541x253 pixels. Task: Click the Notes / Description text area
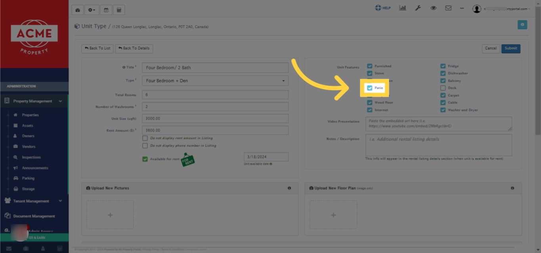(x=439, y=145)
